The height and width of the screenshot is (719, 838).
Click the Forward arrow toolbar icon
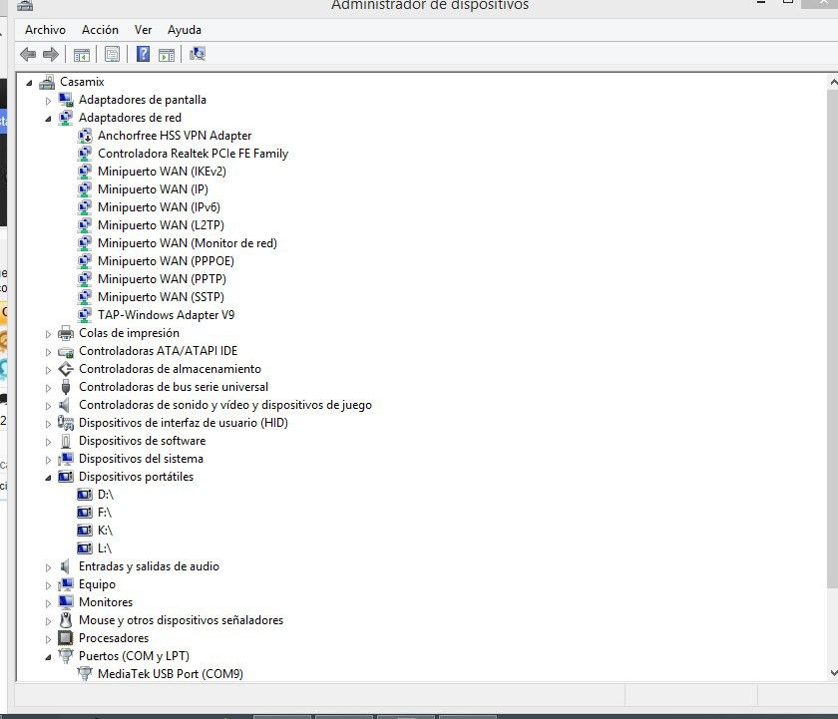point(51,54)
